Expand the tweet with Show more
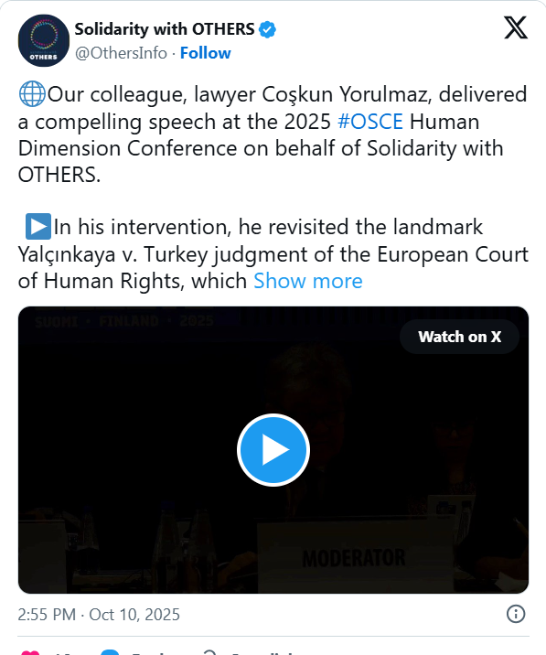 pos(308,281)
